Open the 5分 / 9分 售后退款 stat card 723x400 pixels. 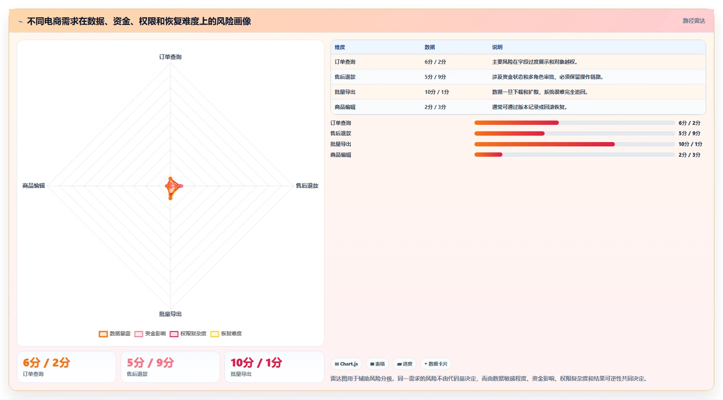coord(170,367)
